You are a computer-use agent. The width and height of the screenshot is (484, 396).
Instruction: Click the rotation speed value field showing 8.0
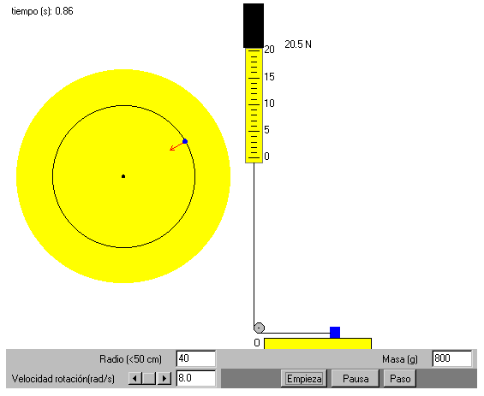click(195, 378)
